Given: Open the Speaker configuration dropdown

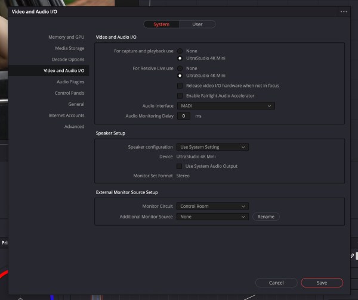Looking at the screenshot, I should tap(212, 147).
